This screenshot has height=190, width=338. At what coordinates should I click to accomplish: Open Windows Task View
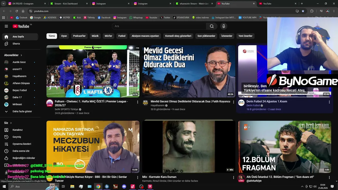coord(63,187)
